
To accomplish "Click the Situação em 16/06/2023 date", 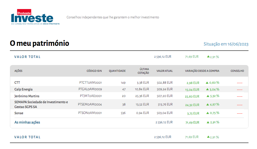I will [x=226, y=44].
